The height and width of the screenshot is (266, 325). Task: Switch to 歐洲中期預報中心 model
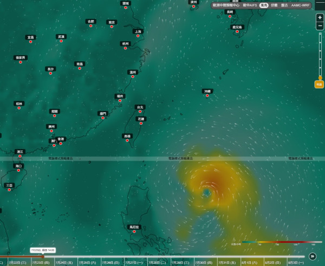(x=226, y=5)
